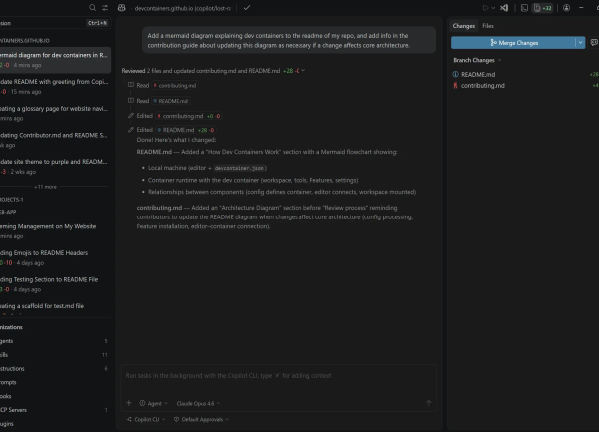The image size is (599, 432).
Task: Open the dropdown arrow next to the run icon
Action: [x=493, y=8]
